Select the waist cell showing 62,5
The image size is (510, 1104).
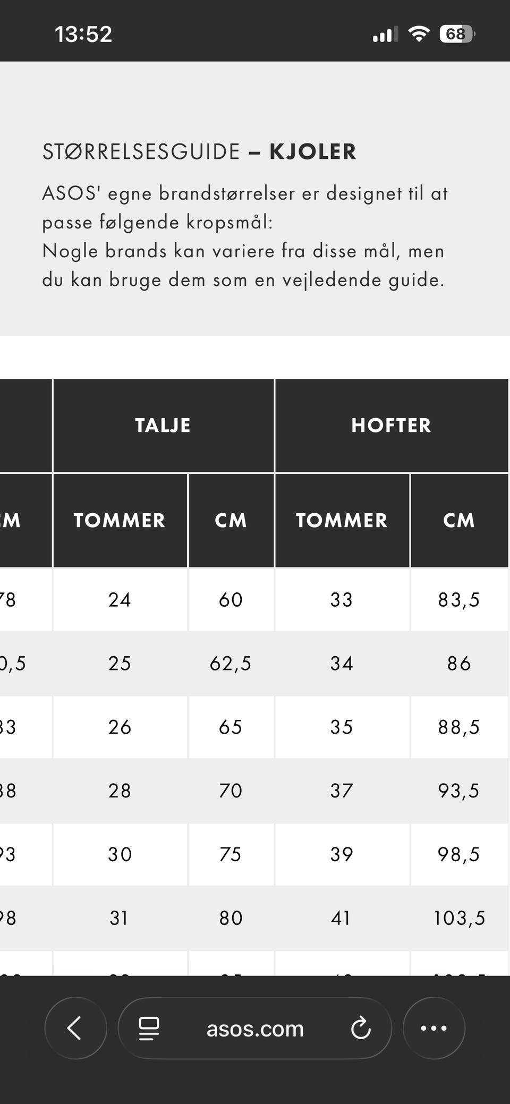pyautogui.click(x=231, y=664)
